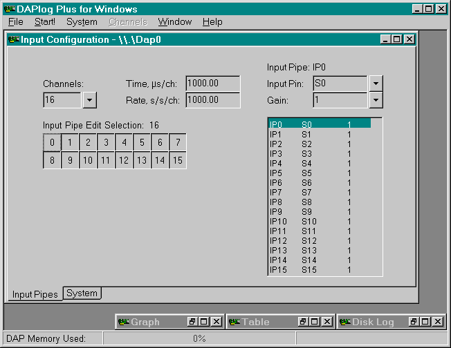Image resolution: width=451 pixels, height=348 pixels.
Task: Close the minimized Table window
Action: coord(327,322)
